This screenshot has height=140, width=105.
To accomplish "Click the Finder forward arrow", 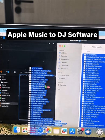I will tap(89, 47).
